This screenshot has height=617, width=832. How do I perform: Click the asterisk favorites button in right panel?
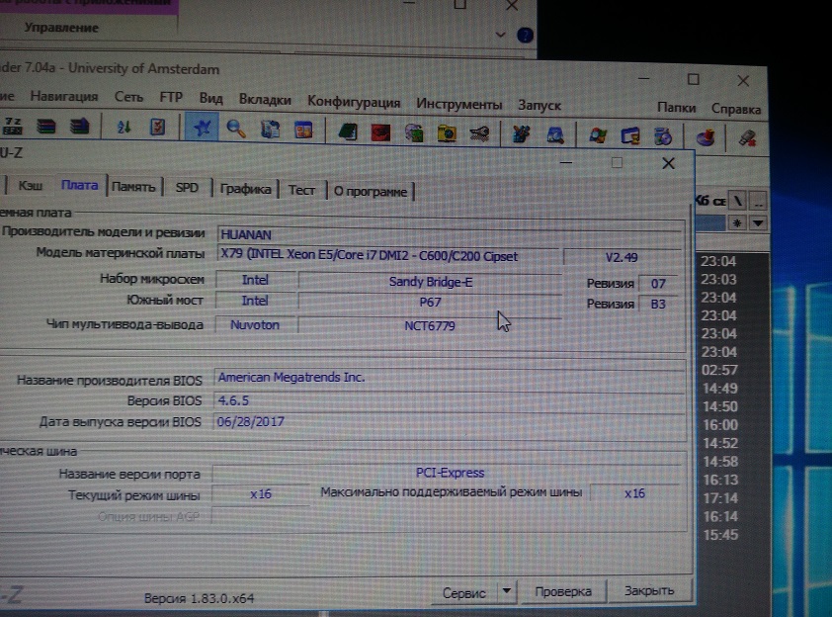point(737,223)
